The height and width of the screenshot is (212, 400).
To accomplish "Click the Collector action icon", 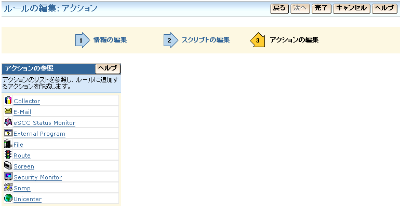I will click(x=8, y=101).
